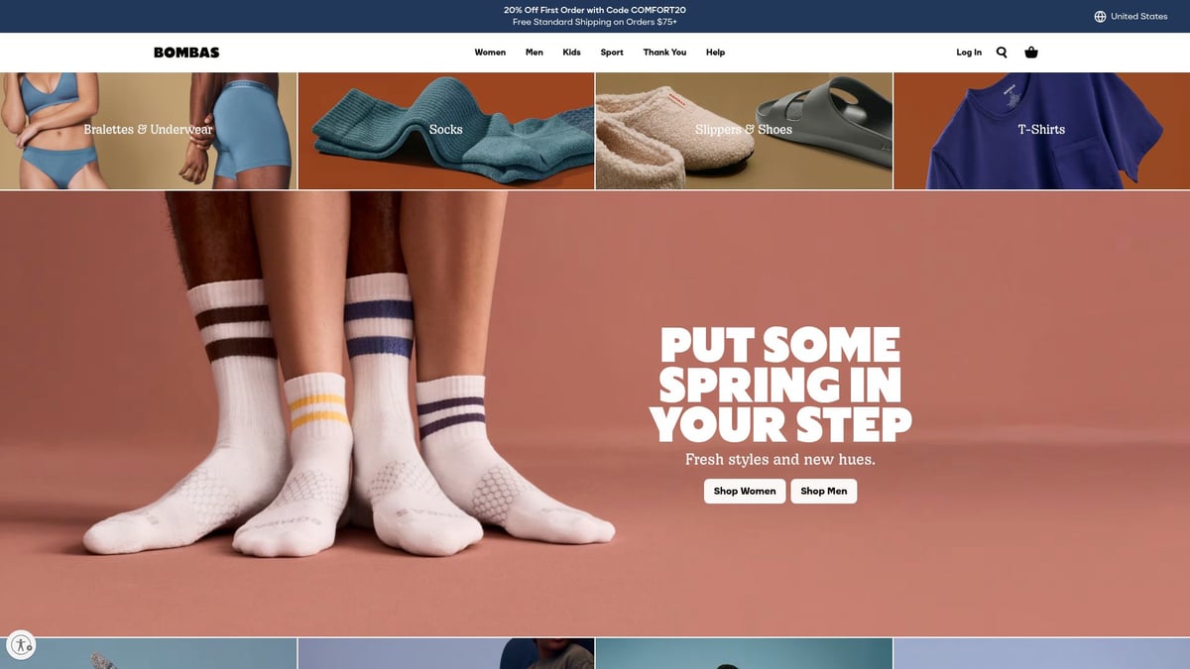Screen dimensions: 1190x669
Task: Open the accessibility widget icon
Action: (x=21, y=644)
